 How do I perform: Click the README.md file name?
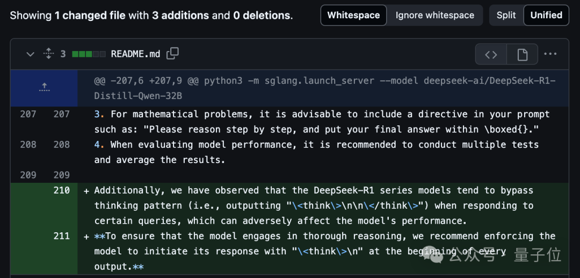[135, 54]
